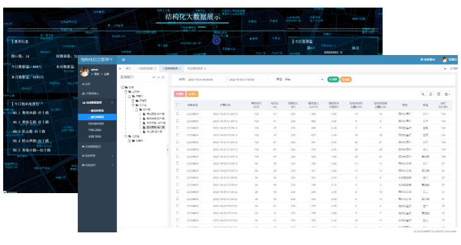
Task: Click the orange export button above the table
Action: (192, 94)
